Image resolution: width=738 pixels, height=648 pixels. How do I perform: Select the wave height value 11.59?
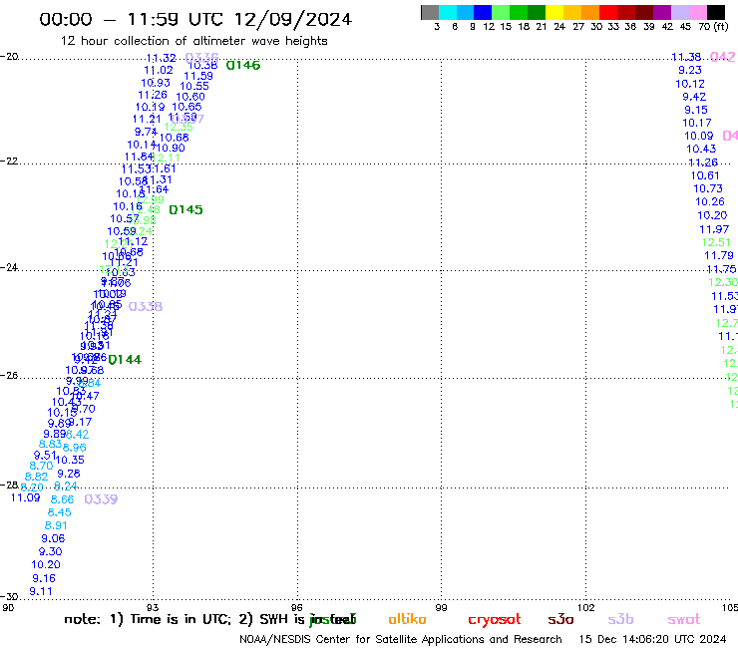tap(198, 76)
